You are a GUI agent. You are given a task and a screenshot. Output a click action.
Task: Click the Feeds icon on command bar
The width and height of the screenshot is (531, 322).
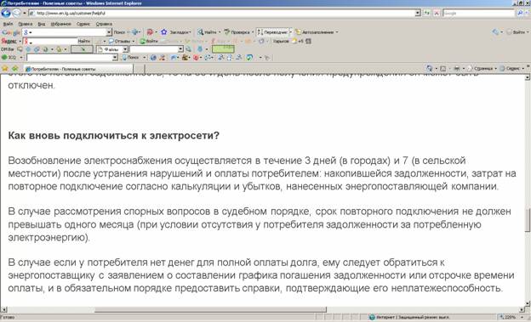coord(442,68)
